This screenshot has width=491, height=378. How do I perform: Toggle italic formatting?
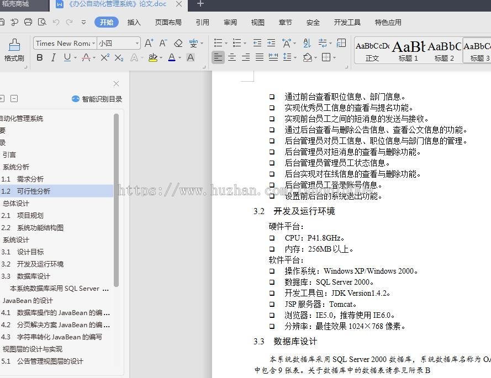pos(53,57)
